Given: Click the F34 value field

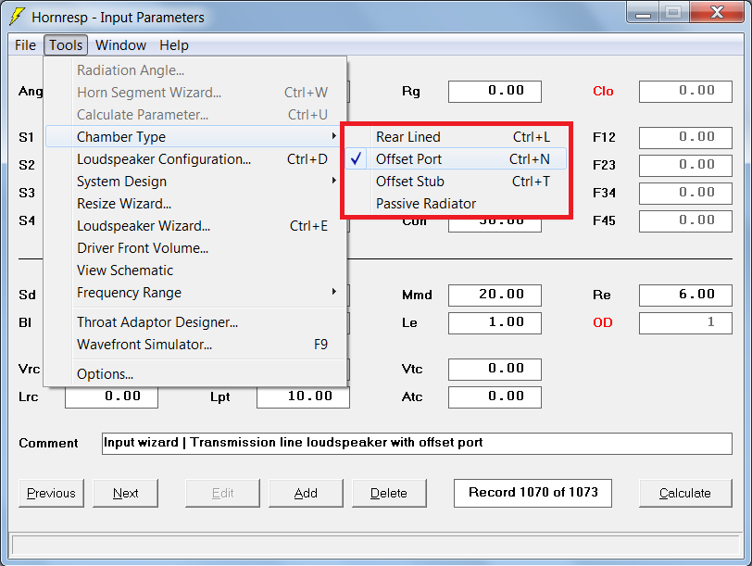Looking at the screenshot, I should [685, 194].
